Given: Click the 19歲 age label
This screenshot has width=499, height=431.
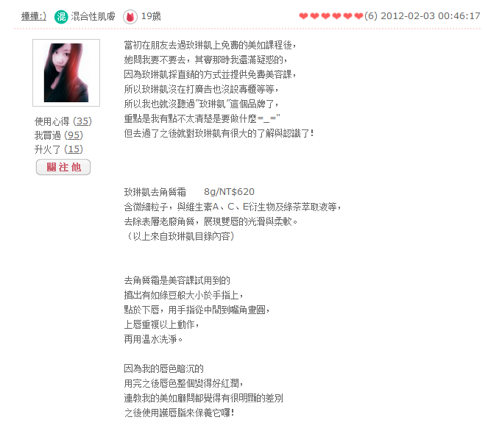Looking at the screenshot, I should point(151,16).
